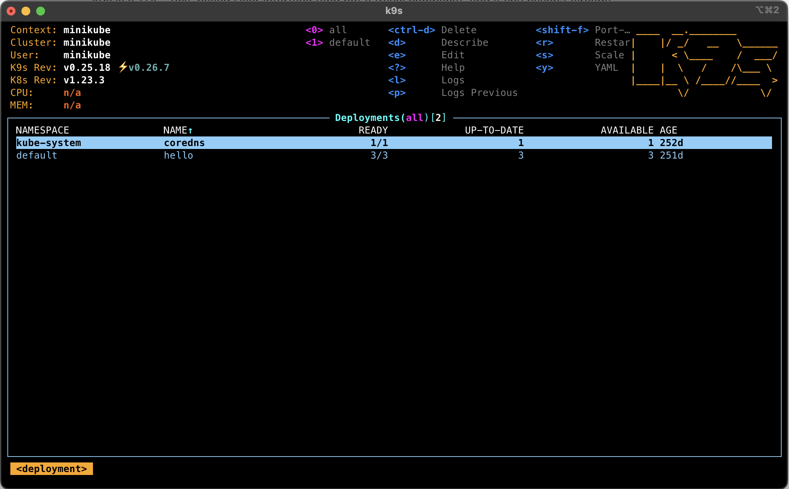Click the <p> Logs Previous shortcut hint
This screenshot has width=789, height=489.
pos(453,93)
